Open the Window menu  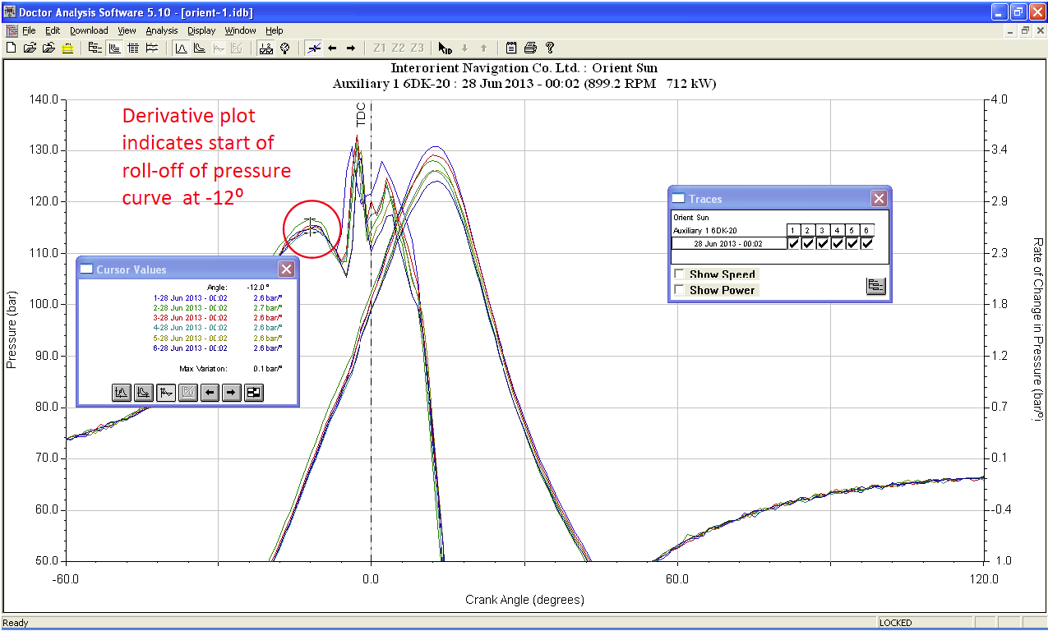pyautogui.click(x=240, y=30)
